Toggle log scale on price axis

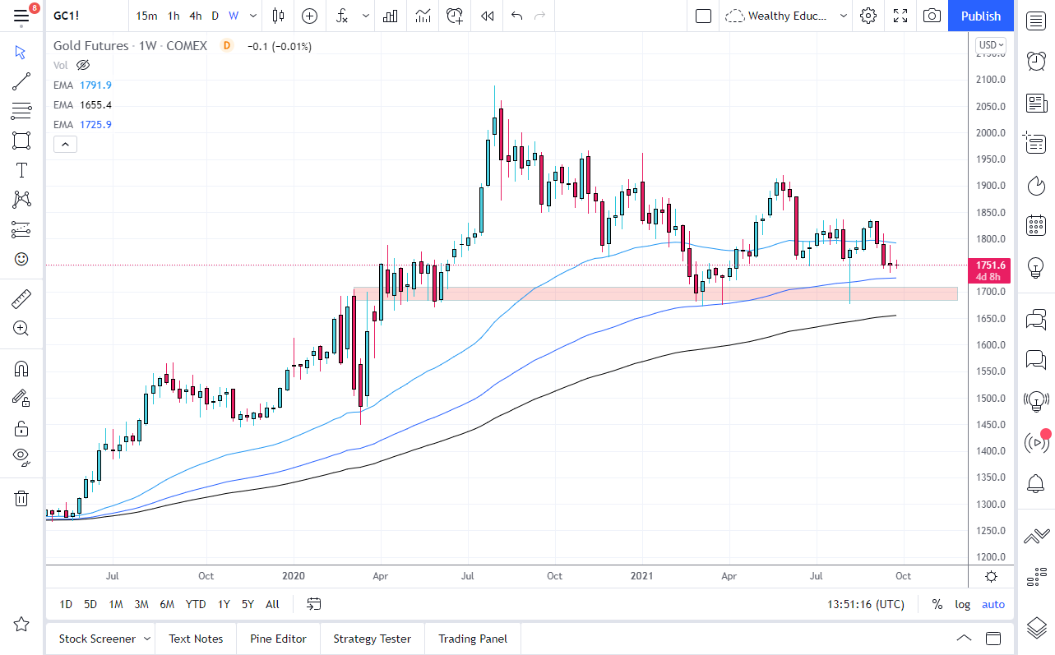pyautogui.click(x=962, y=604)
